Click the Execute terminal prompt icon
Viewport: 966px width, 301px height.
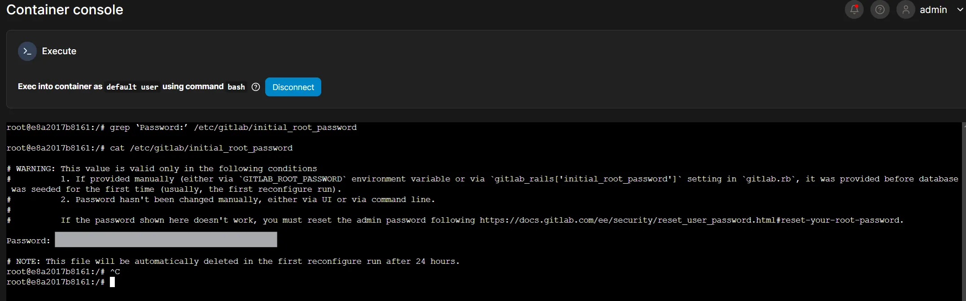pyautogui.click(x=27, y=51)
